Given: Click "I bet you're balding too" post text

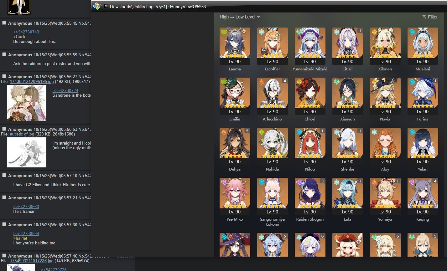Looking at the screenshot, I should 34,243.
